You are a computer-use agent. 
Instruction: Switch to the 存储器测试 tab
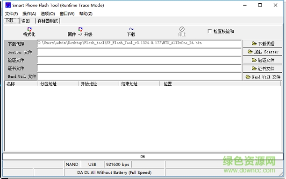[x=48, y=21]
